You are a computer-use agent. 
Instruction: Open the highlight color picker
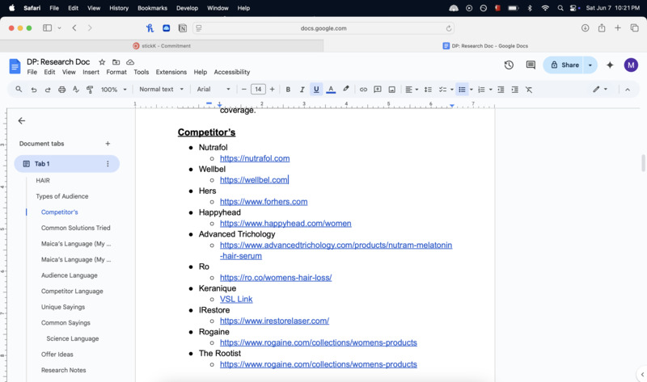pos(346,89)
